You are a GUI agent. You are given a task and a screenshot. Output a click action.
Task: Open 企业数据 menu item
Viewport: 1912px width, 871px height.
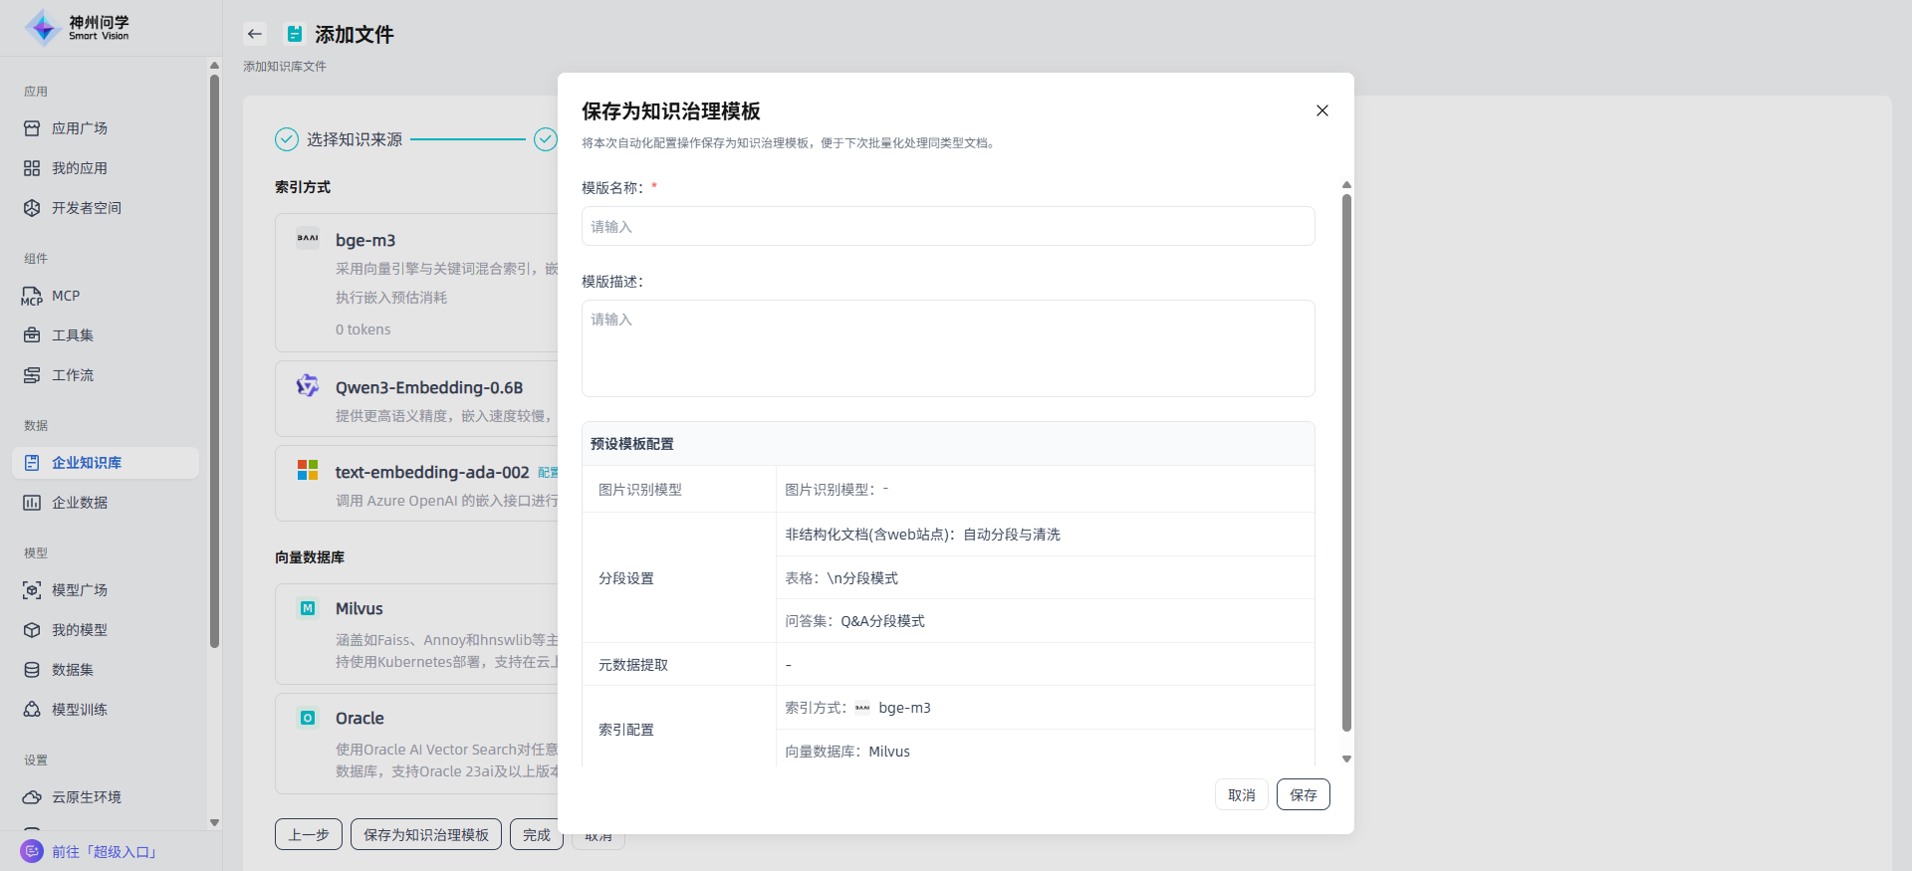[80, 503]
